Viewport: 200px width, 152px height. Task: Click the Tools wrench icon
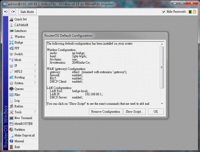click(11, 112)
